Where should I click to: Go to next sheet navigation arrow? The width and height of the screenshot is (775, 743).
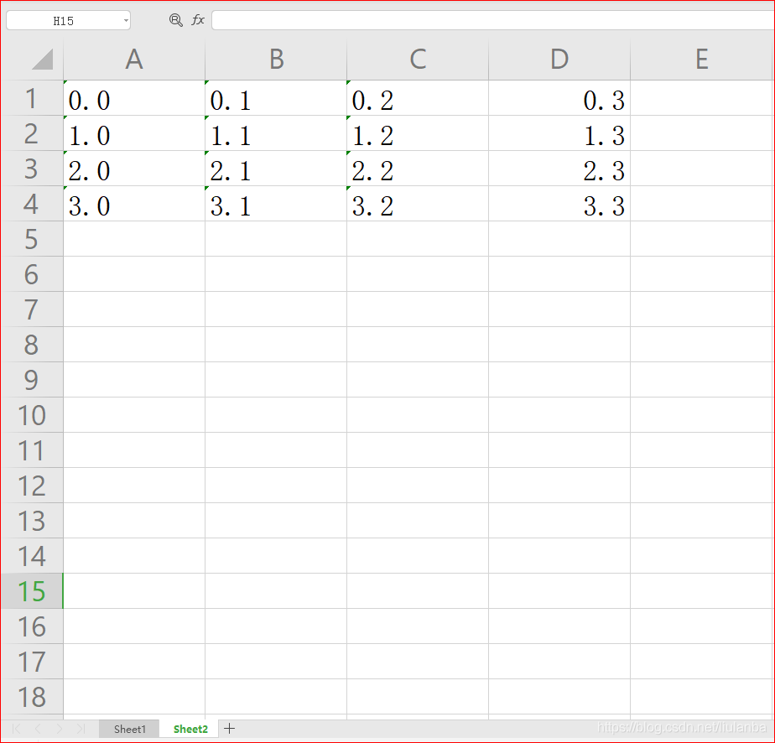coord(60,729)
